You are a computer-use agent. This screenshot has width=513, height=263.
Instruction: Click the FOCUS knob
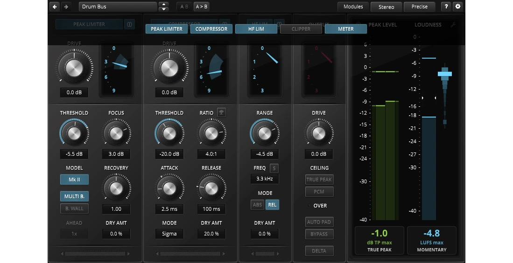tap(116, 133)
